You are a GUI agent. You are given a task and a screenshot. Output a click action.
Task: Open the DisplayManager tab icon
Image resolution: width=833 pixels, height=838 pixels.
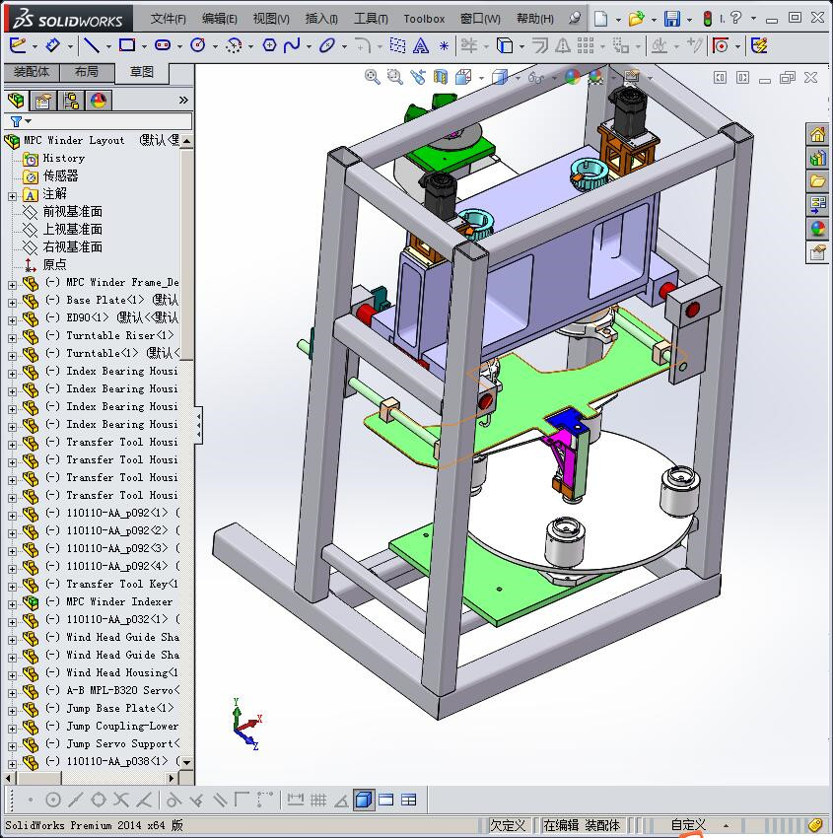99,101
